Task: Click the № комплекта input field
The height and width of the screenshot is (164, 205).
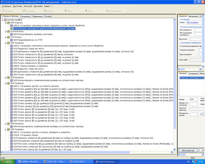Action: tap(198, 30)
